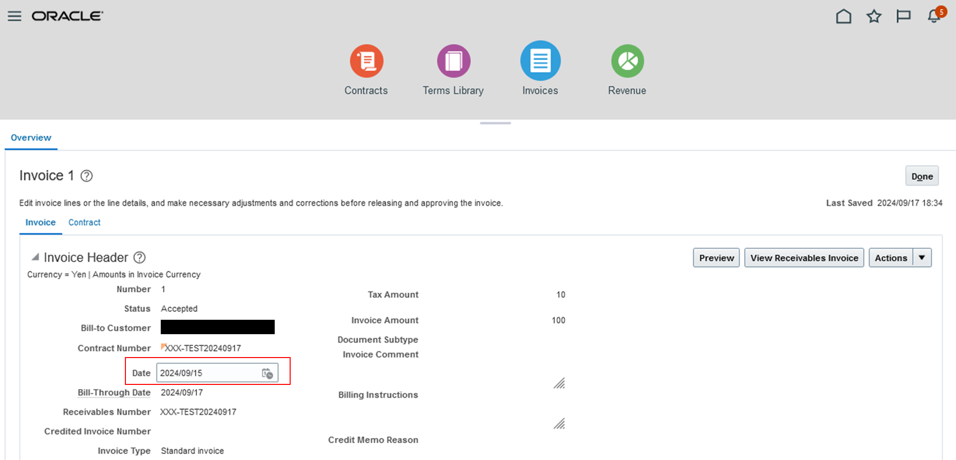Open Favorites star icon
956x460 pixels.
click(x=874, y=16)
